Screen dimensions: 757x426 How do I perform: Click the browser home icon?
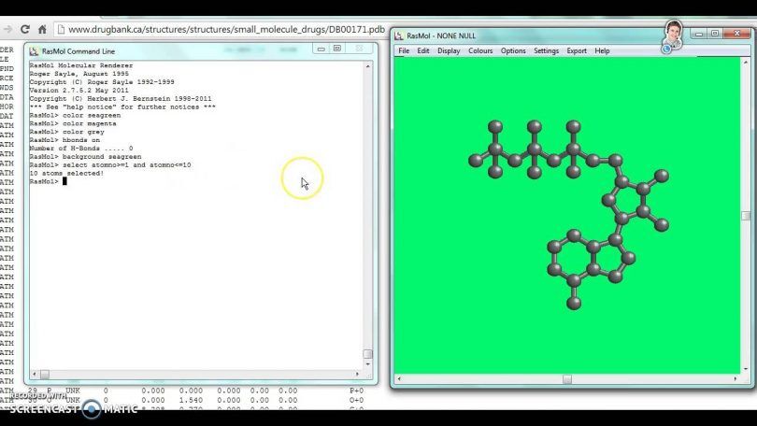click(42, 30)
